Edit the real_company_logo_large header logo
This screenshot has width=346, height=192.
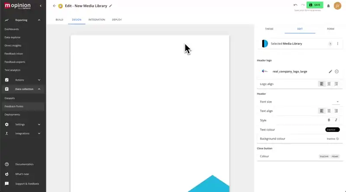pyautogui.click(x=330, y=71)
